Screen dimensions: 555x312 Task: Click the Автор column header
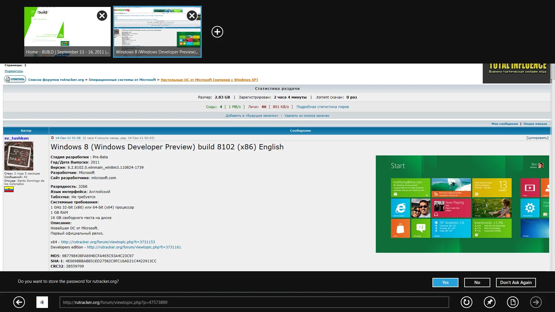pyautogui.click(x=26, y=131)
